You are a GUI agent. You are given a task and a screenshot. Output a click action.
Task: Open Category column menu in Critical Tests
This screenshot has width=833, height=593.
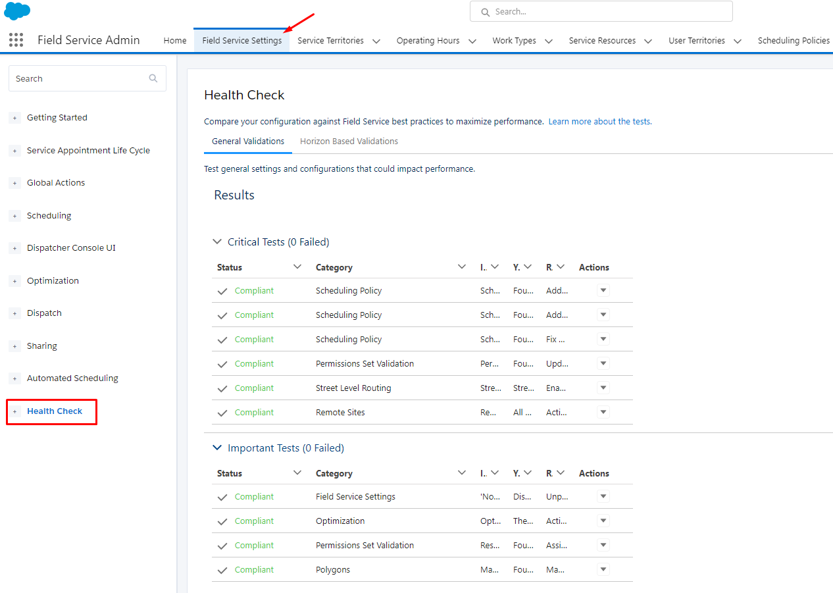(x=462, y=267)
